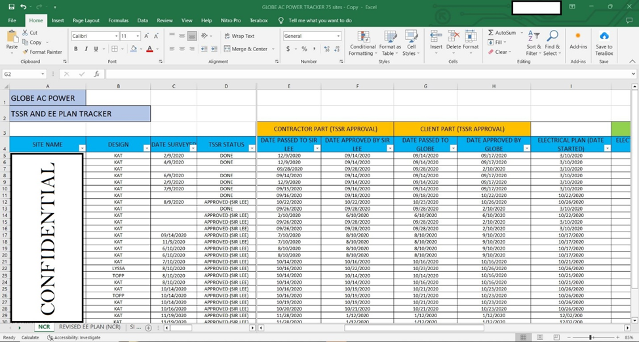
Task: Click the Format Painter brush icon
Action: (x=26, y=52)
